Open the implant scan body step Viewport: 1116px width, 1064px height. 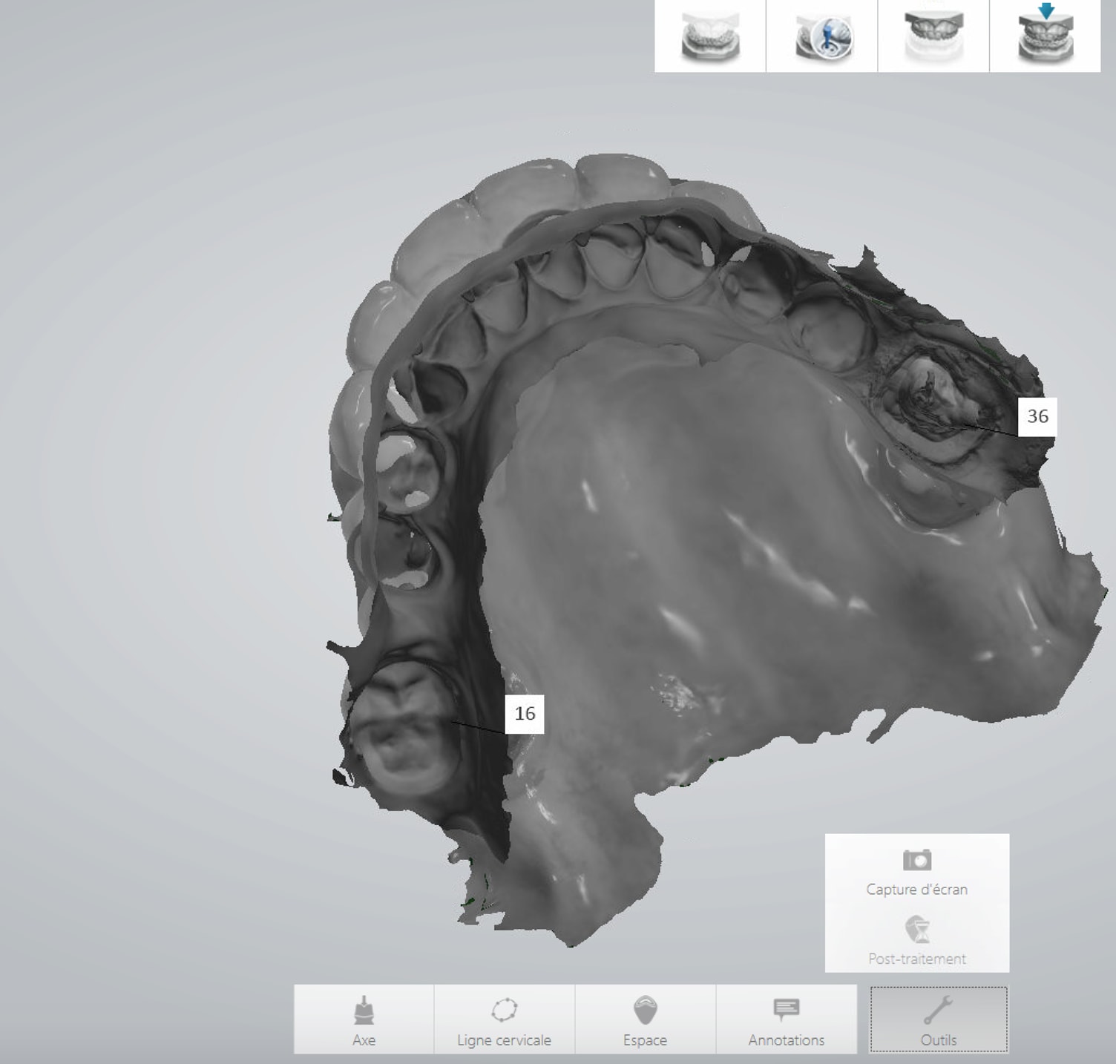click(x=822, y=36)
